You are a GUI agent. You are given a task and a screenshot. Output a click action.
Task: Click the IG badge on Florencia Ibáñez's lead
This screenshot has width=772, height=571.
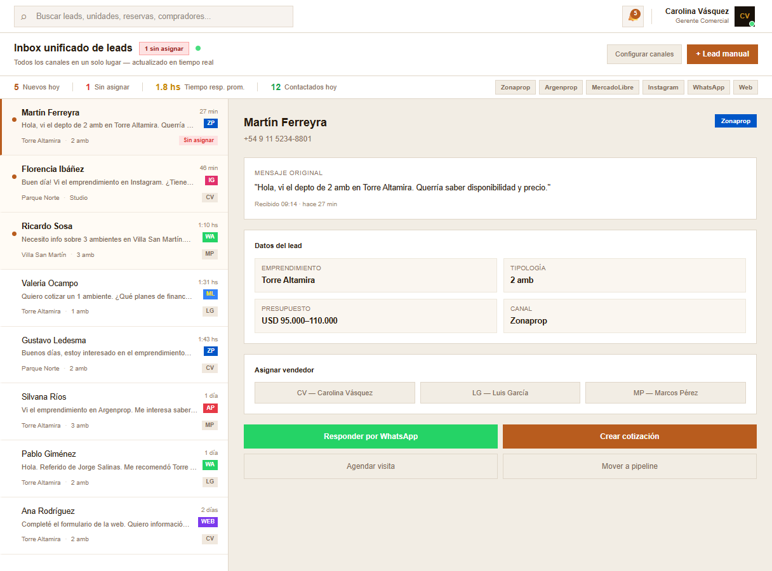tap(210, 180)
